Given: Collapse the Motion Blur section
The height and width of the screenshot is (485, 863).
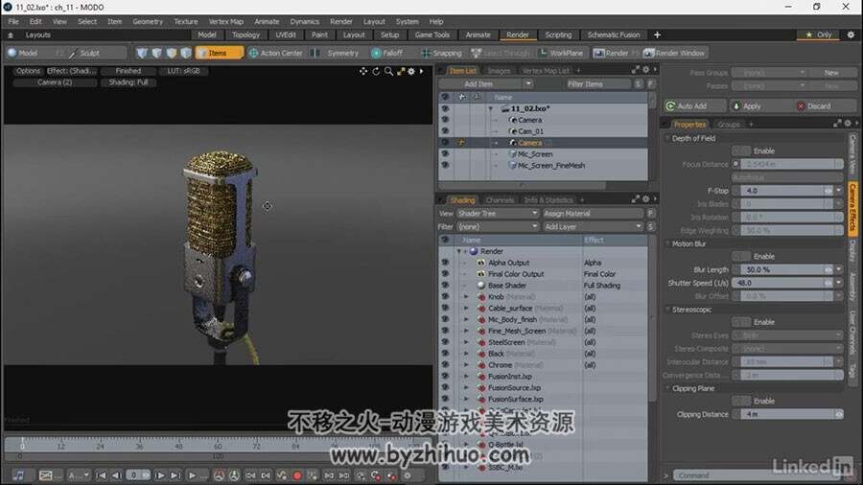Looking at the screenshot, I should (668, 243).
